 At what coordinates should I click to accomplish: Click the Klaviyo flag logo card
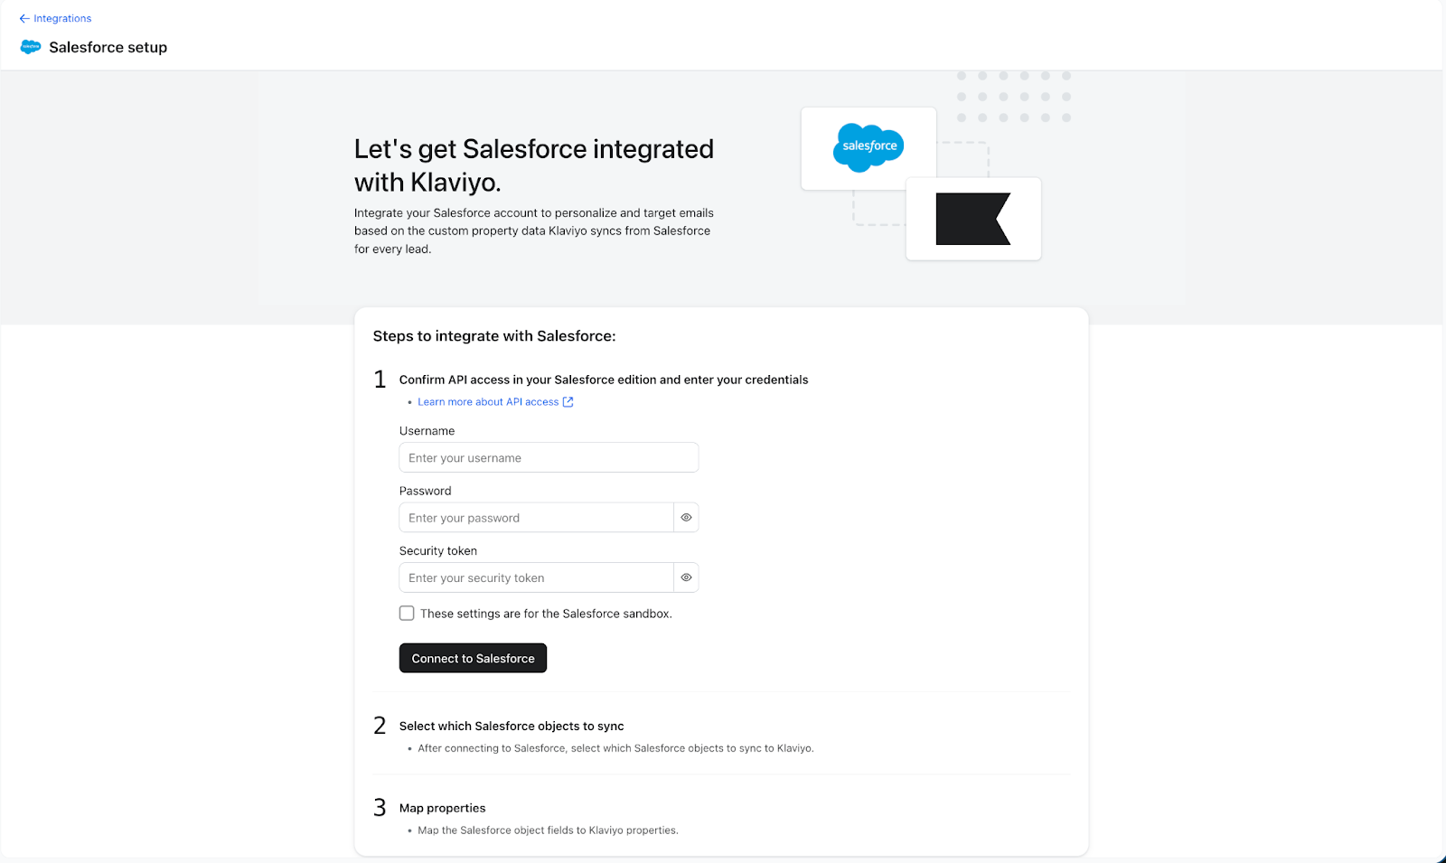click(973, 219)
